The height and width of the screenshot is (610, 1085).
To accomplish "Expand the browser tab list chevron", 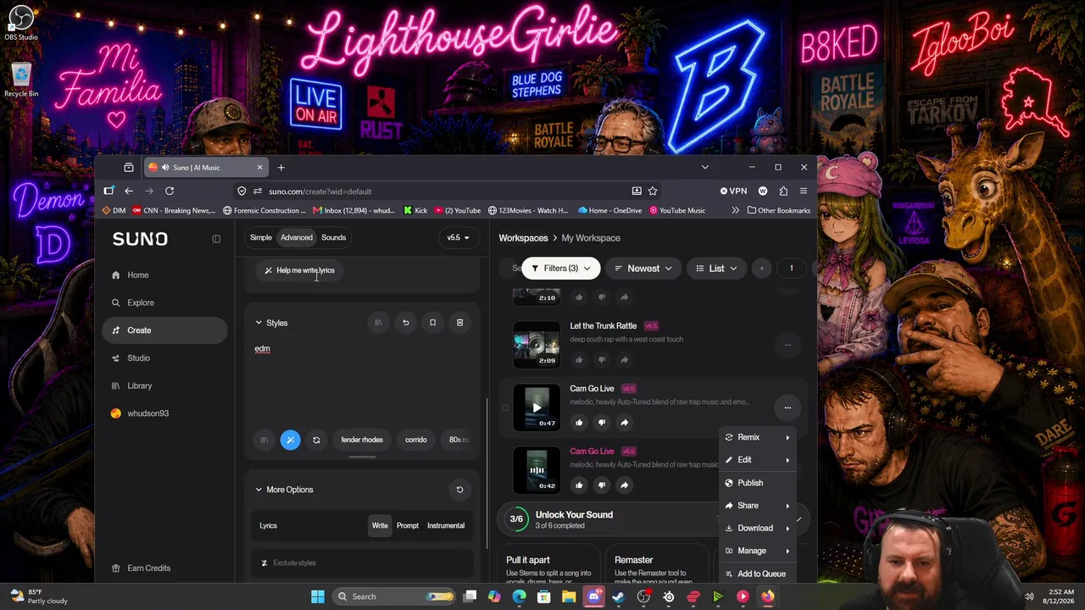I will click(704, 167).
